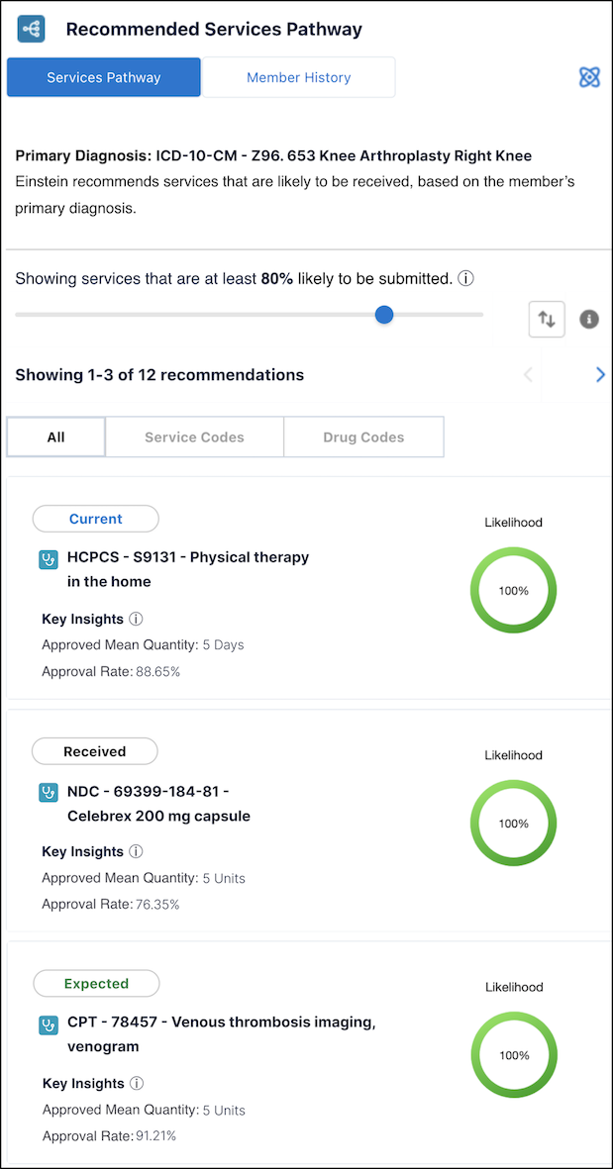
Task: Switch to the Member History tab
Action: point(298,77)
